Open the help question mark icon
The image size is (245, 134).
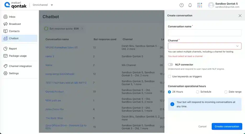pos(181,5)
